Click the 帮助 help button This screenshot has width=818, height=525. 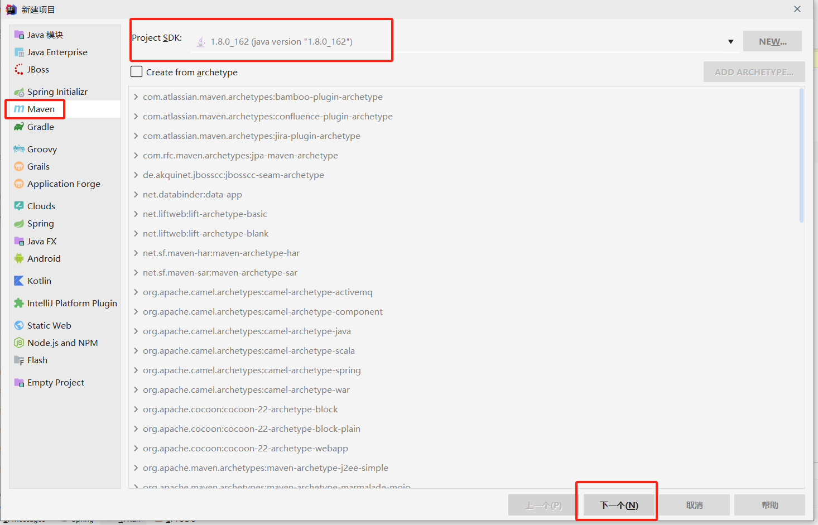pyautogui.click(x=769, y=505)
